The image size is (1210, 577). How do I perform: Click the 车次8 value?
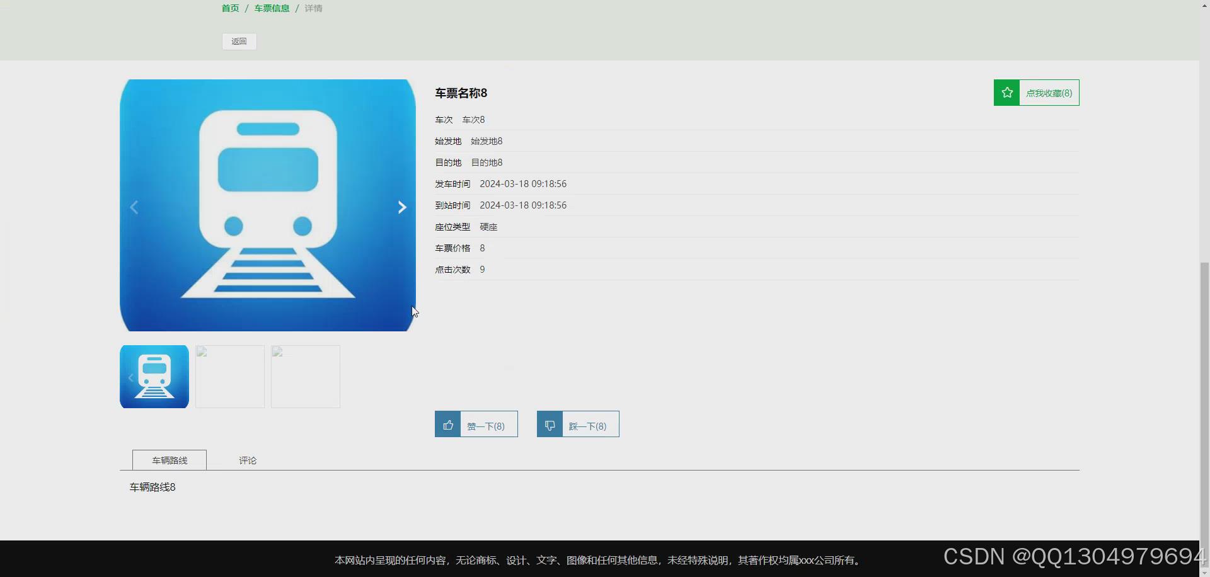point(473,120)
